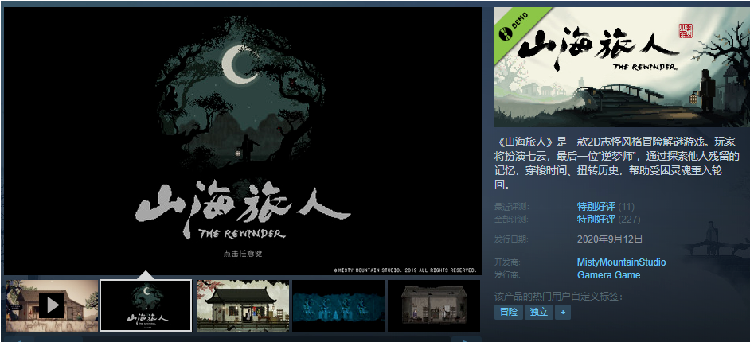Select the 独立 tag

coord(539,312)
